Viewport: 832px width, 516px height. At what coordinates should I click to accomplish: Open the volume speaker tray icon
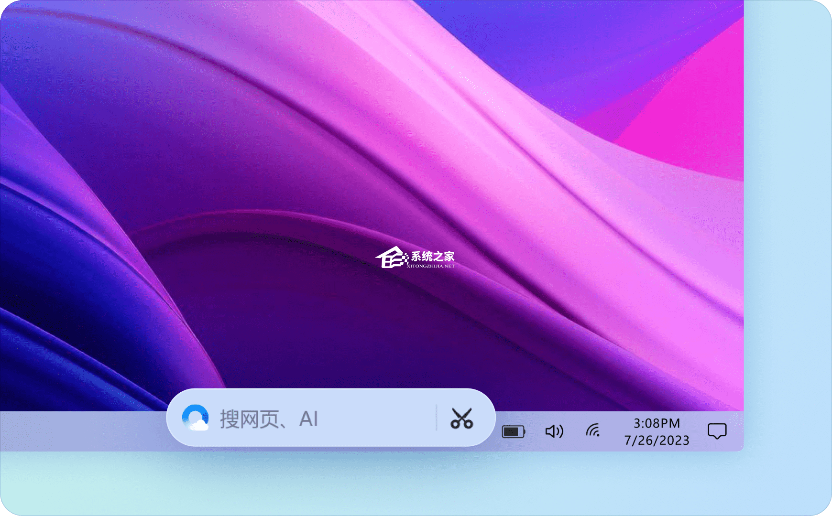[554, 431]
